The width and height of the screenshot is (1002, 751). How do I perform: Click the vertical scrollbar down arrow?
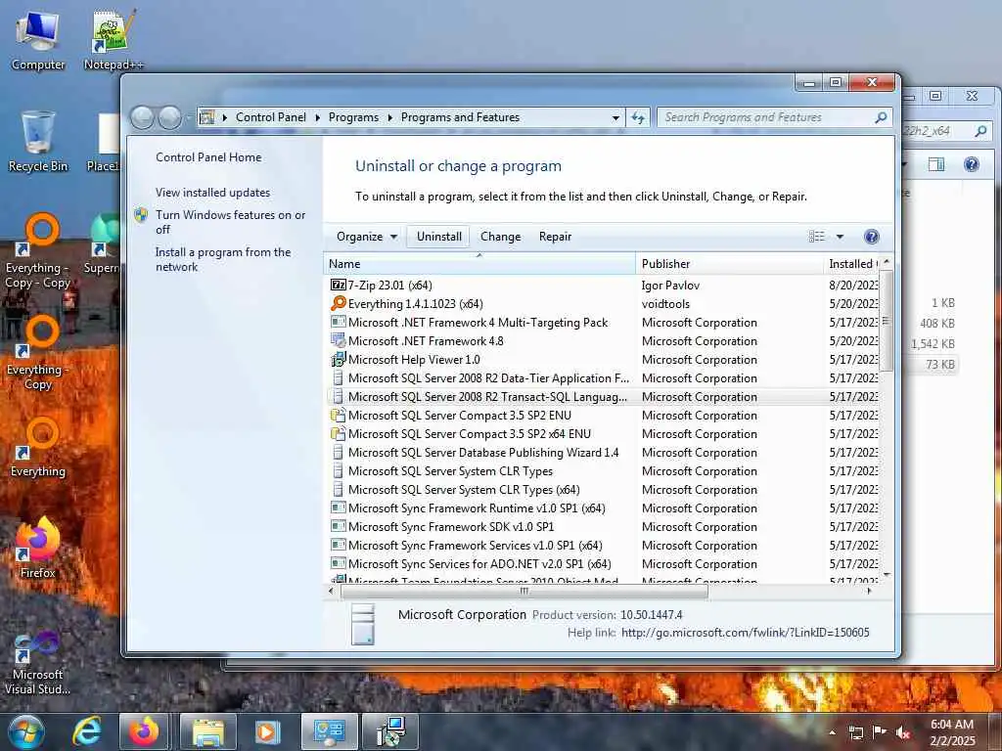tap(887, 575)
